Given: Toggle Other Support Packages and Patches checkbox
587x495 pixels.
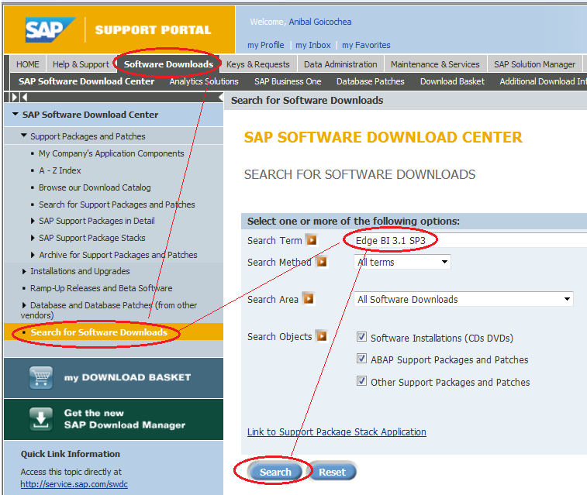Looking at the screenshot, I should point(361,381).
